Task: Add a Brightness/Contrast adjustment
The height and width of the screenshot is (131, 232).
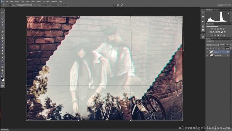Action: 212,29
